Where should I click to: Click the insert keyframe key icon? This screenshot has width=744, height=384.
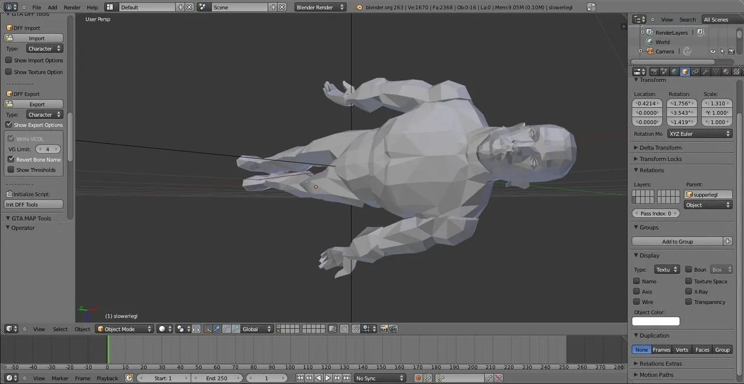pos(489,378)
